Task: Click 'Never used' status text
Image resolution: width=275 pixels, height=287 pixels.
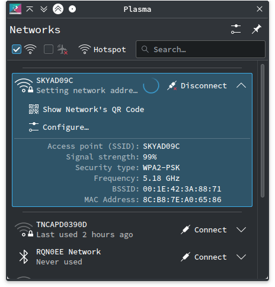Action: pos(59,262)
